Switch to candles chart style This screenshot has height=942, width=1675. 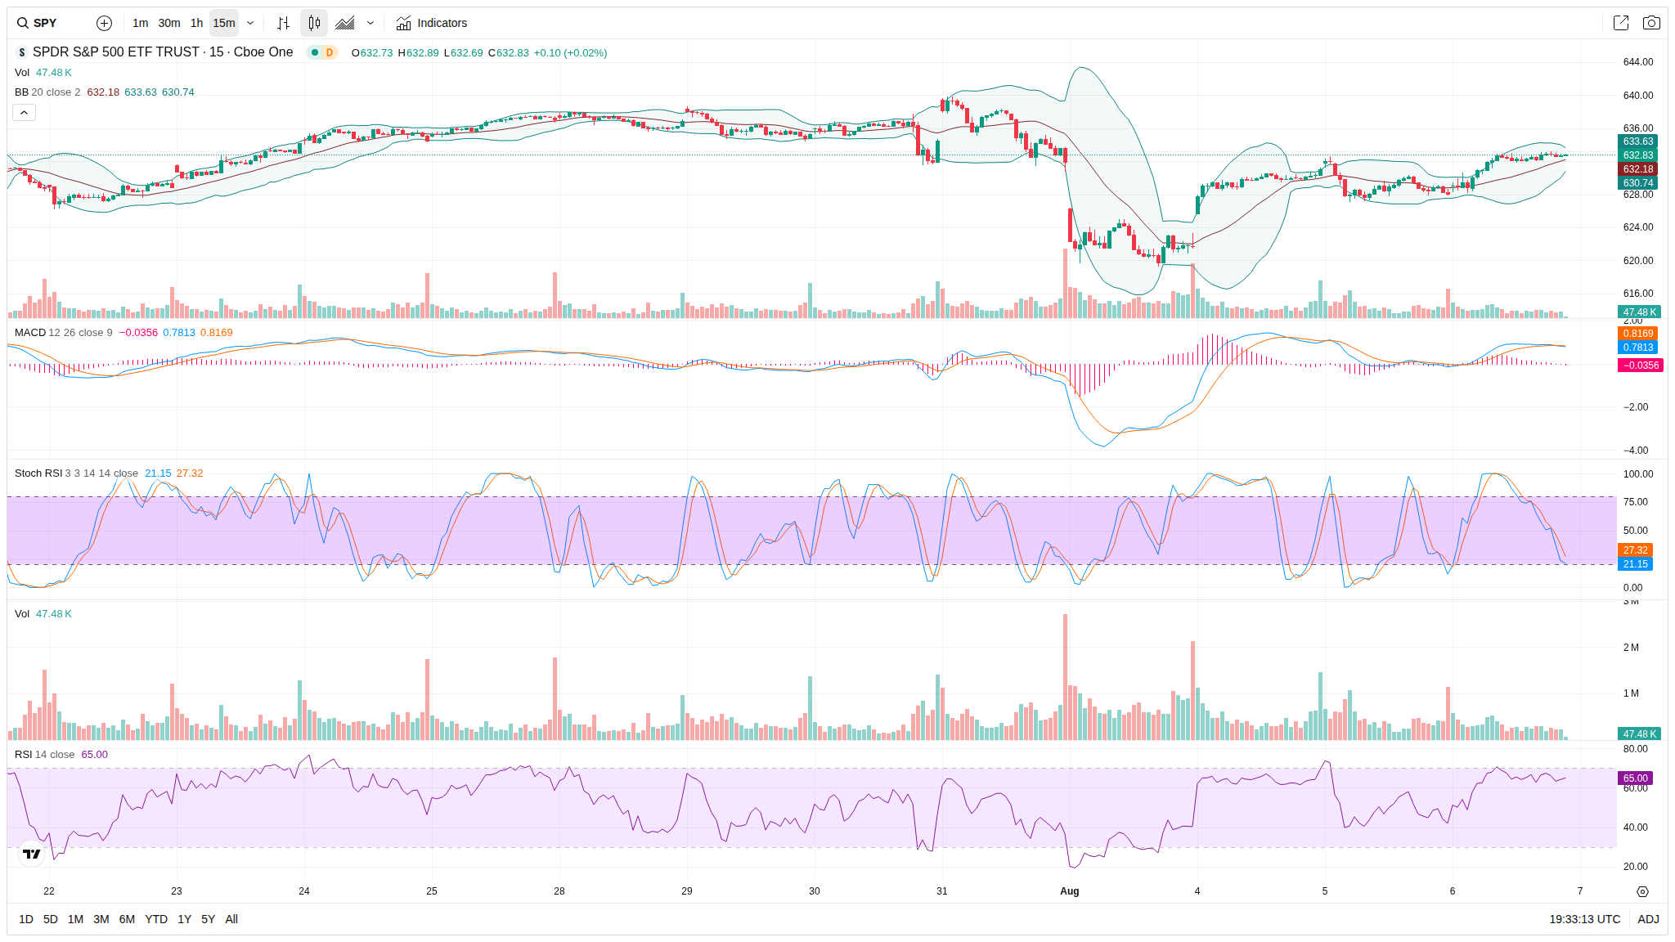pyautogui.click(x=314, y=23)
